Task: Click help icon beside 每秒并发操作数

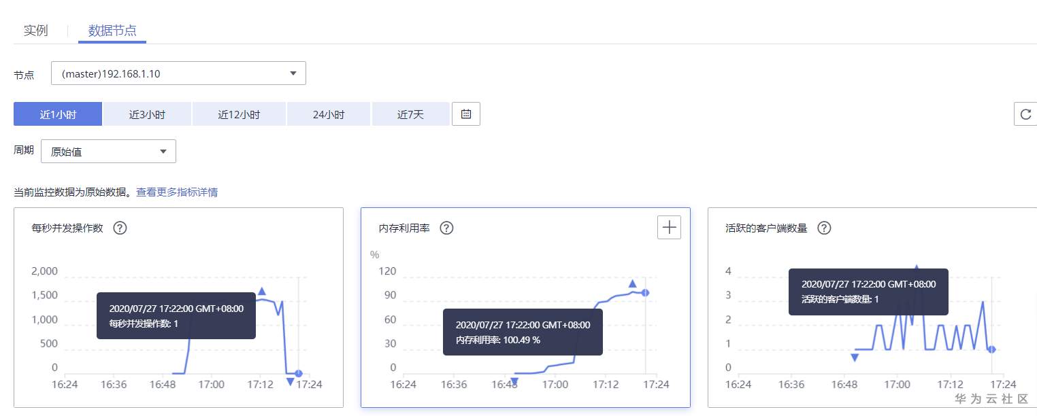Action: click(120, 228)
